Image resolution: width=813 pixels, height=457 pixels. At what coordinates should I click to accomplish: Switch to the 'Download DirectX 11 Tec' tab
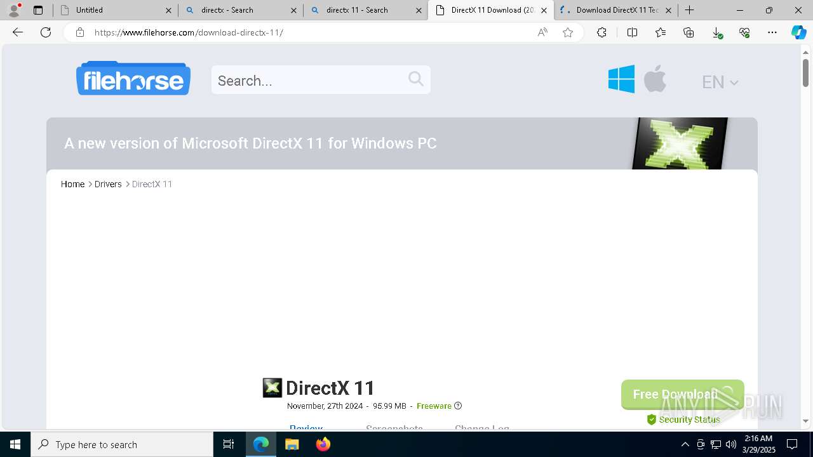[617, 10]
